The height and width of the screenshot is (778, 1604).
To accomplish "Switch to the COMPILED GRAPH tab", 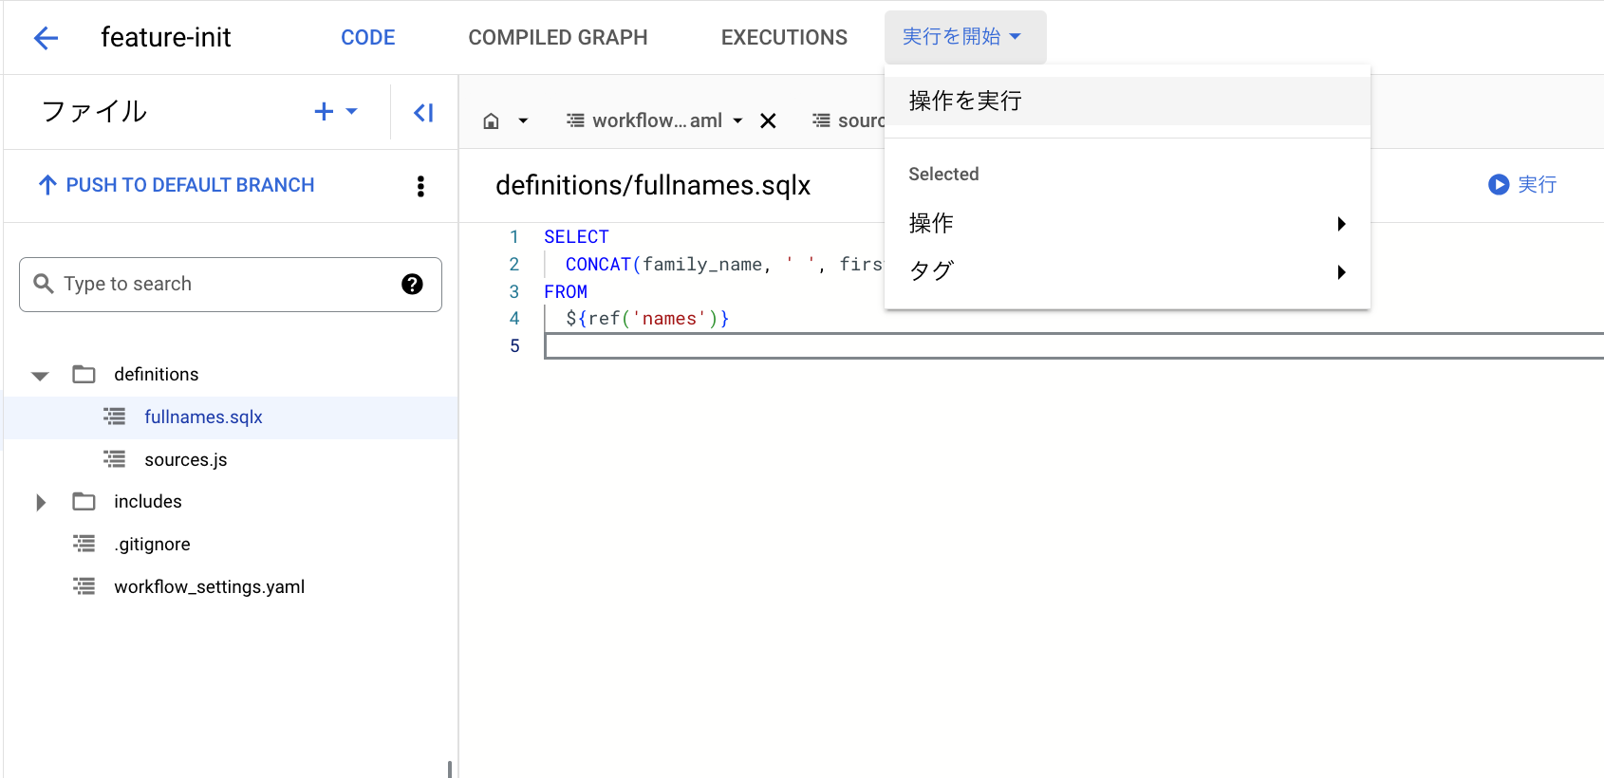I will [558, 37].
